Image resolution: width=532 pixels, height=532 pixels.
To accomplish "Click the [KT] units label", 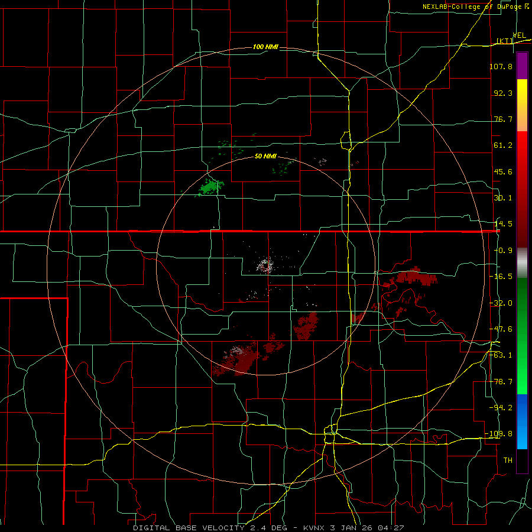I will click(x=504, y=41).
